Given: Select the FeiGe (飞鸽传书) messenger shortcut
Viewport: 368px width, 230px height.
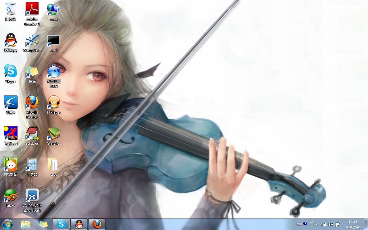Looking at the screenshot, I should coord(11,136).
